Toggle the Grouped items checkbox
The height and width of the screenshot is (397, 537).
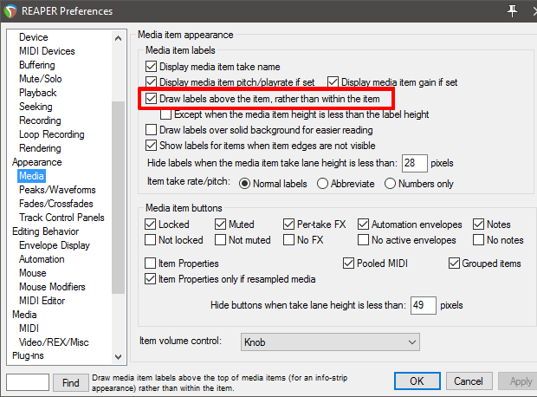[454, 264]
